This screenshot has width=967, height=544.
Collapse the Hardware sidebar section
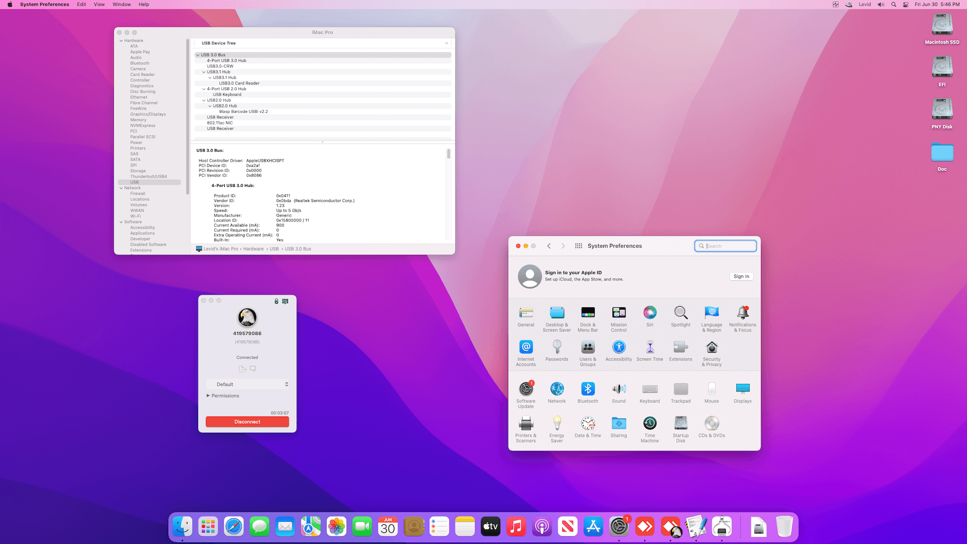[121, 41]
